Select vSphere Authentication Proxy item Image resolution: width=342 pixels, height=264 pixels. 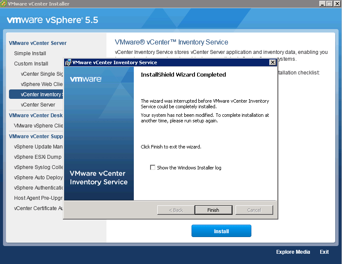pos(38,187)
